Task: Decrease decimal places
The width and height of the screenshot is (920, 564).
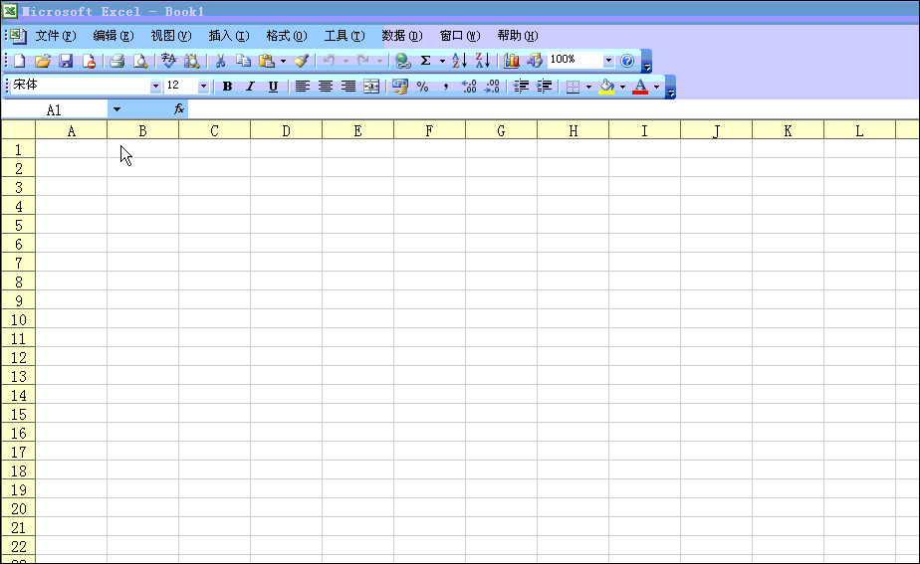Action: [492, 87]
